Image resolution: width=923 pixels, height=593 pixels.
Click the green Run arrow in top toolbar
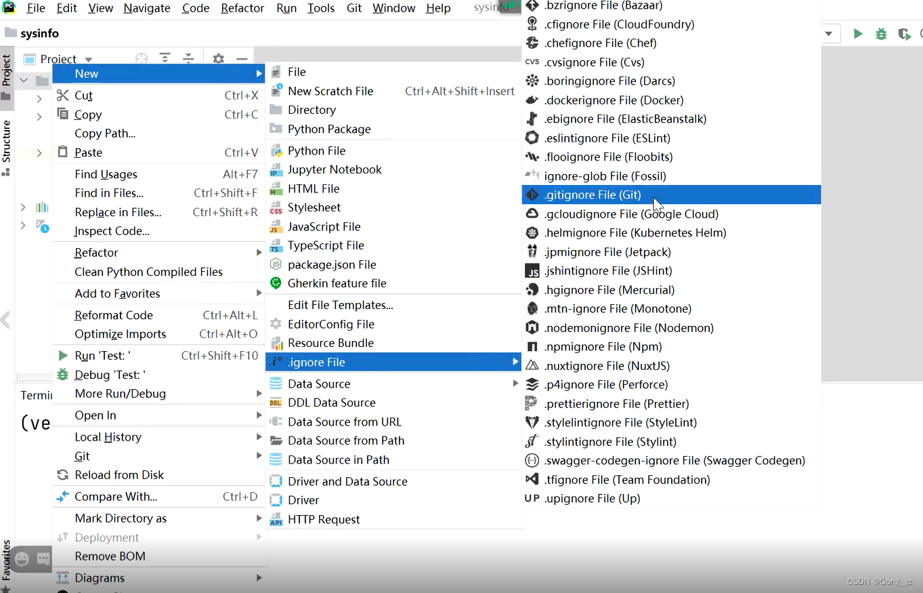(858, 34)
